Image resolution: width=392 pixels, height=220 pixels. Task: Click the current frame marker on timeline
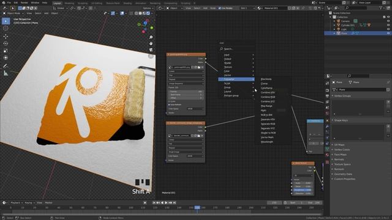[197, 208]
